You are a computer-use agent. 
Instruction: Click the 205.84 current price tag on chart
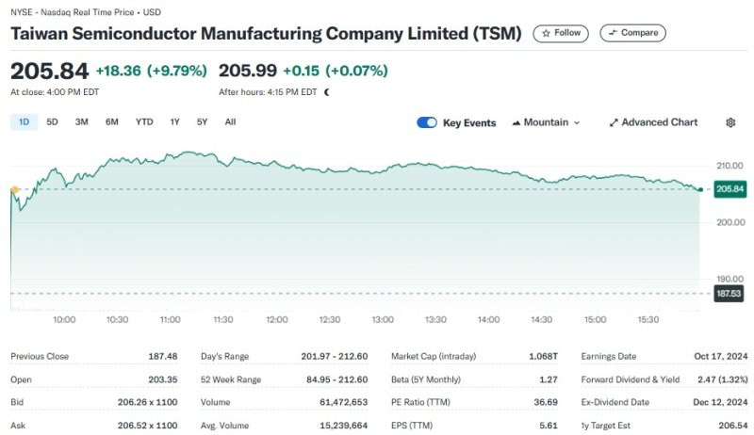coord(730,189)
